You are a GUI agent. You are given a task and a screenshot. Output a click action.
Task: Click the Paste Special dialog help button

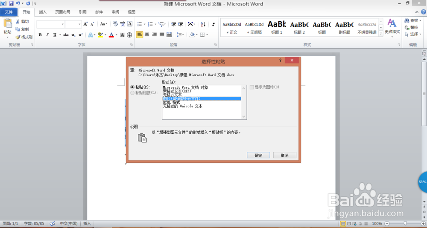281,61
